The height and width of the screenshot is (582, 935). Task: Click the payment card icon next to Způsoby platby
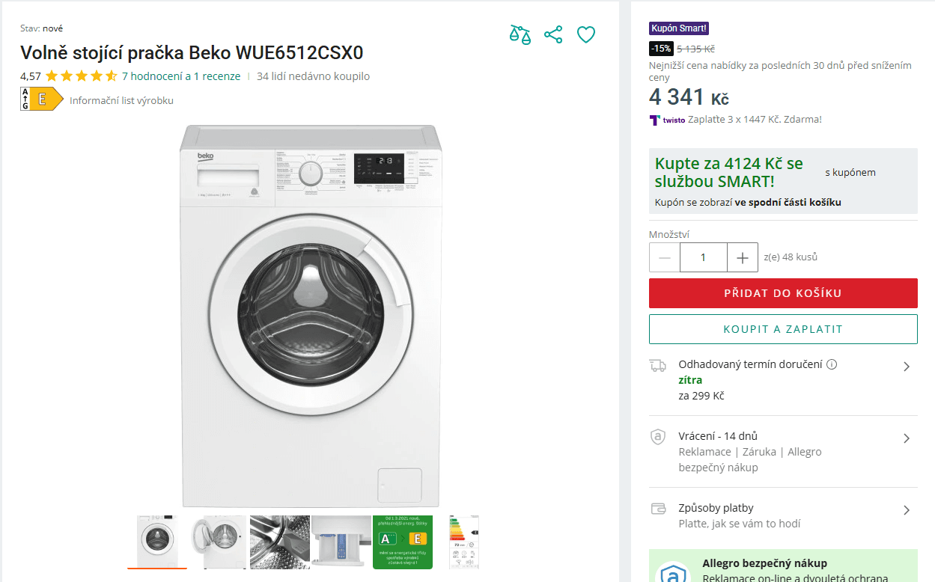click(x=658, y=508)
